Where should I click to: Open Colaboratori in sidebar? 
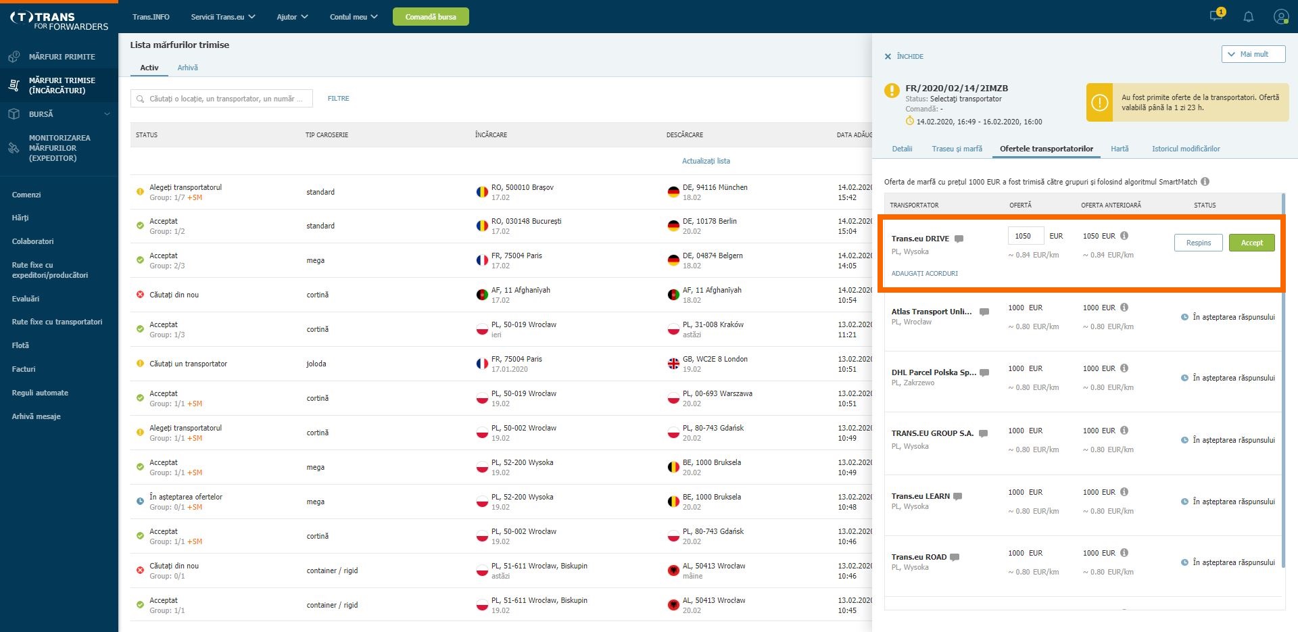click(x=32, y=241)
